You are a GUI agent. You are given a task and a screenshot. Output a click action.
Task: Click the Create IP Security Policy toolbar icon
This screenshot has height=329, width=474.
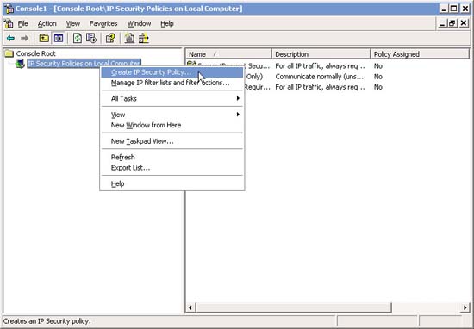[x=129, y=39]
